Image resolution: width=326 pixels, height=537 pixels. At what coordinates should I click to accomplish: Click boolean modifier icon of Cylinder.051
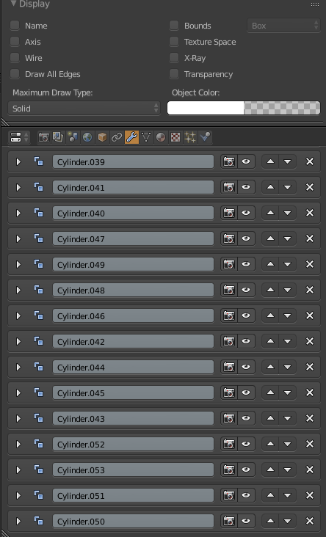[39, 495]
